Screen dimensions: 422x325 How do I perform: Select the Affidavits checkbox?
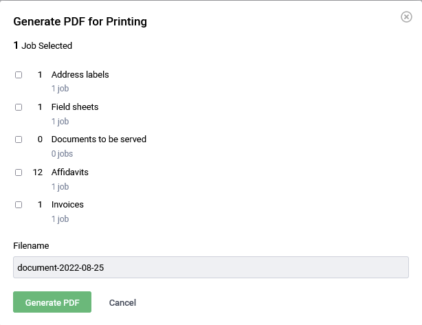click(19, 172)
